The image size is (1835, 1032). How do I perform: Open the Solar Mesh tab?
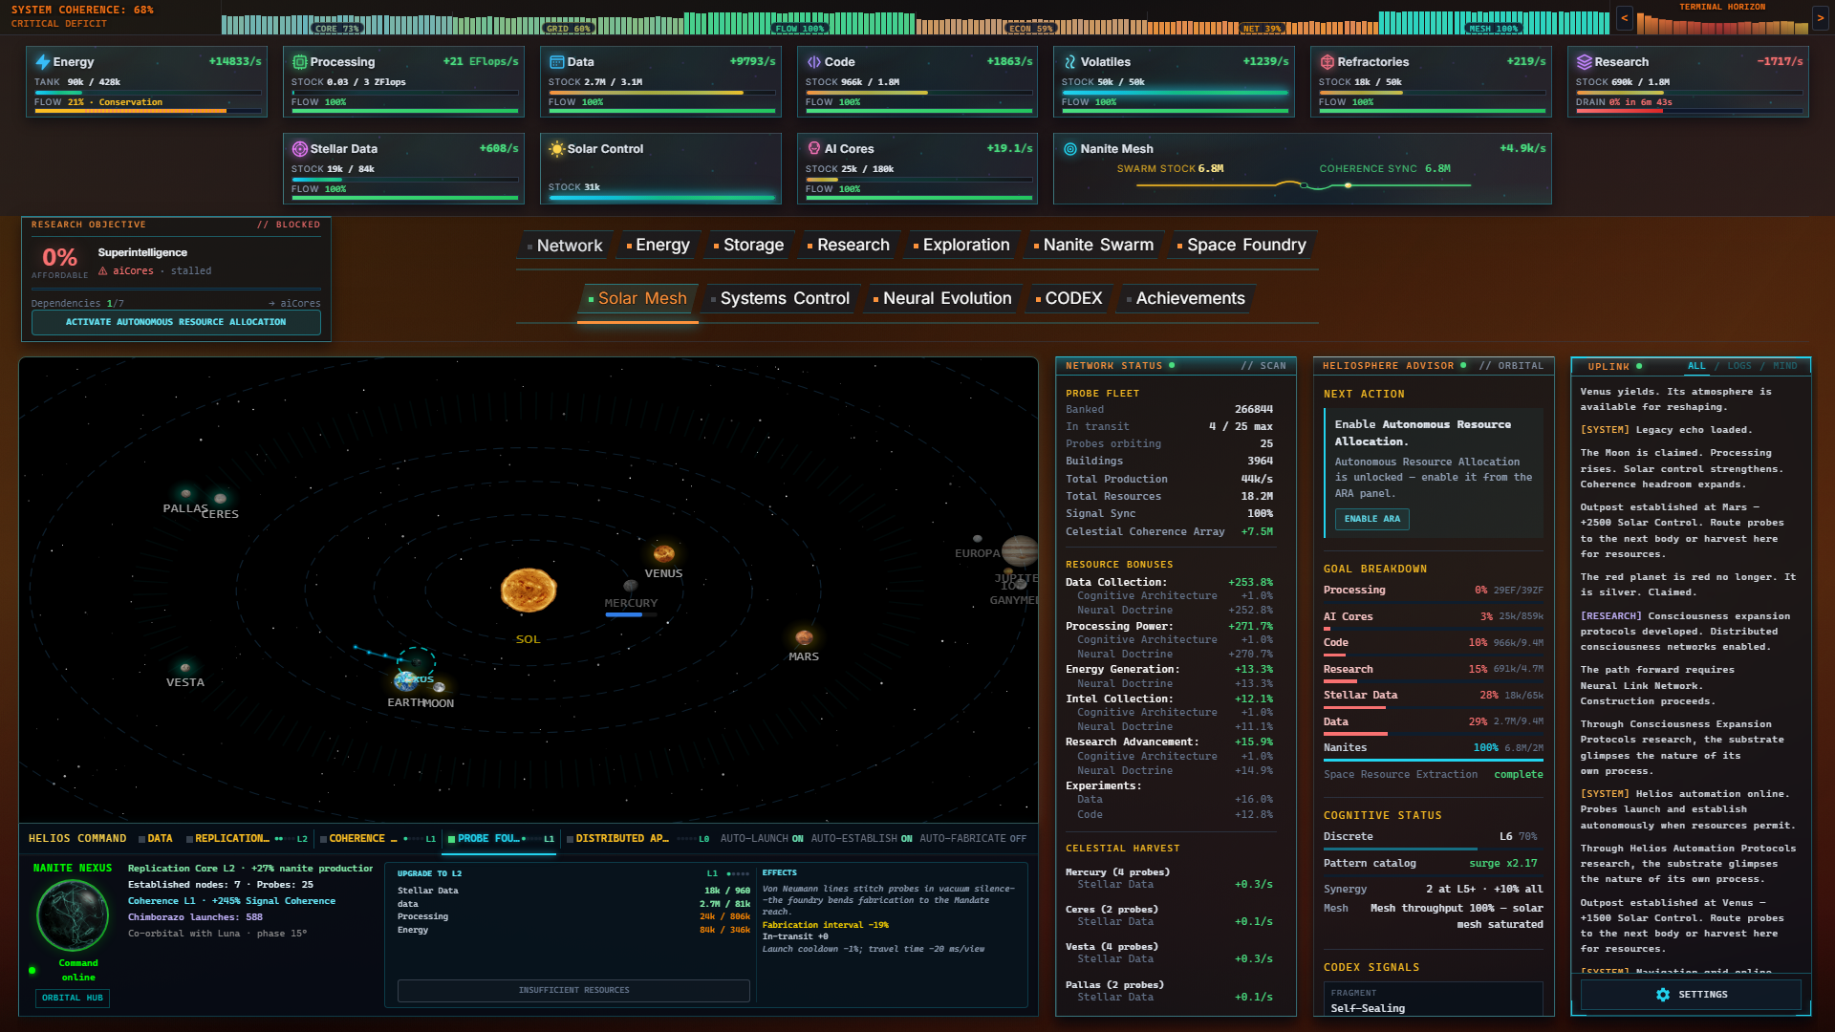(x=637, y=299)
